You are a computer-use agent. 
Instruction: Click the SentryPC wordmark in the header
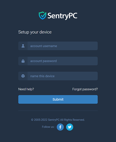(62, 16)
